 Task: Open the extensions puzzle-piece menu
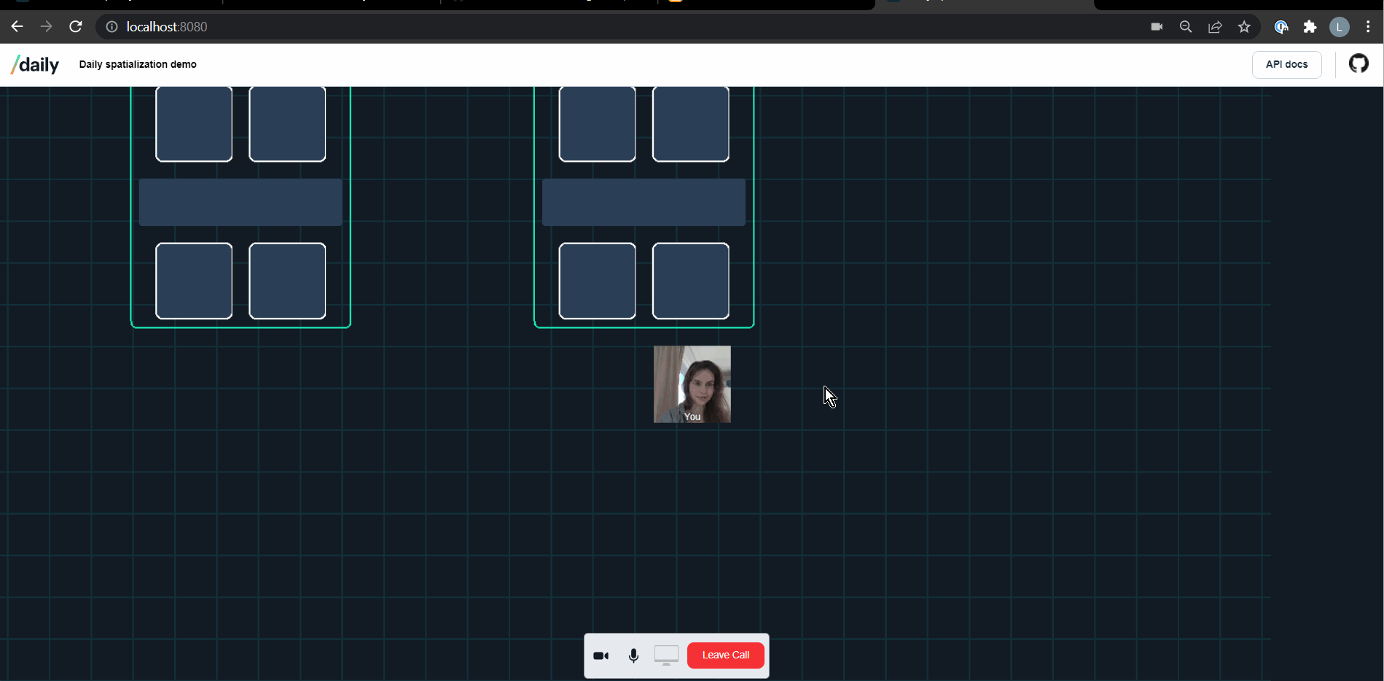(1310, 26)
